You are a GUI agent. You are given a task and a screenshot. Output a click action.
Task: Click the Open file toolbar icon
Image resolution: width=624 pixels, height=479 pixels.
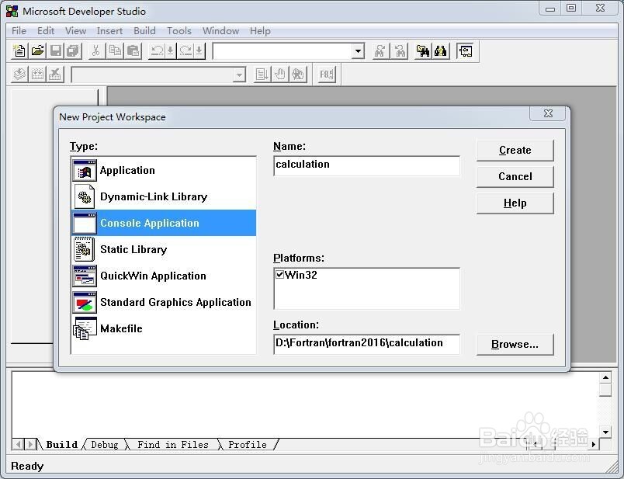(37, 51)
